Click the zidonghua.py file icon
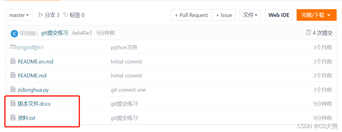 (13, 90)
